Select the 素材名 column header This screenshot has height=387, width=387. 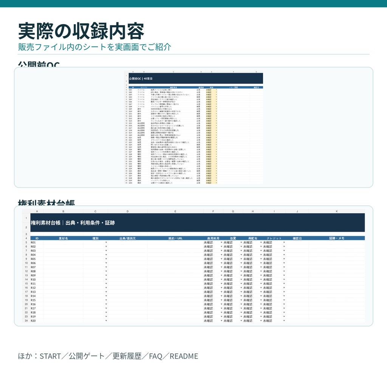tap(63, 238)
